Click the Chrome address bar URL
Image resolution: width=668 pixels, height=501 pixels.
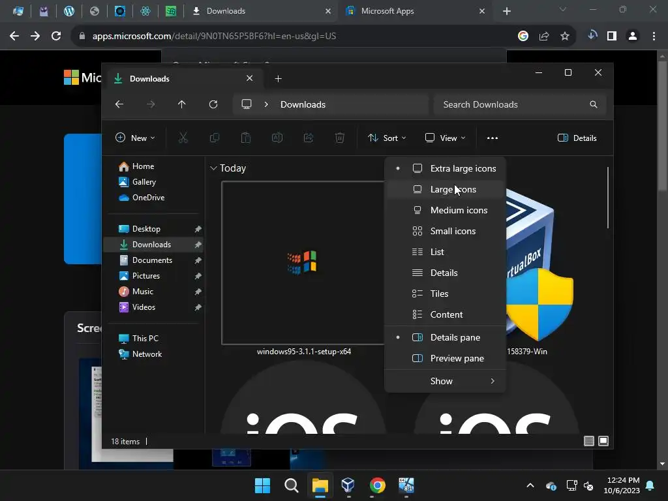pos(214,37)
